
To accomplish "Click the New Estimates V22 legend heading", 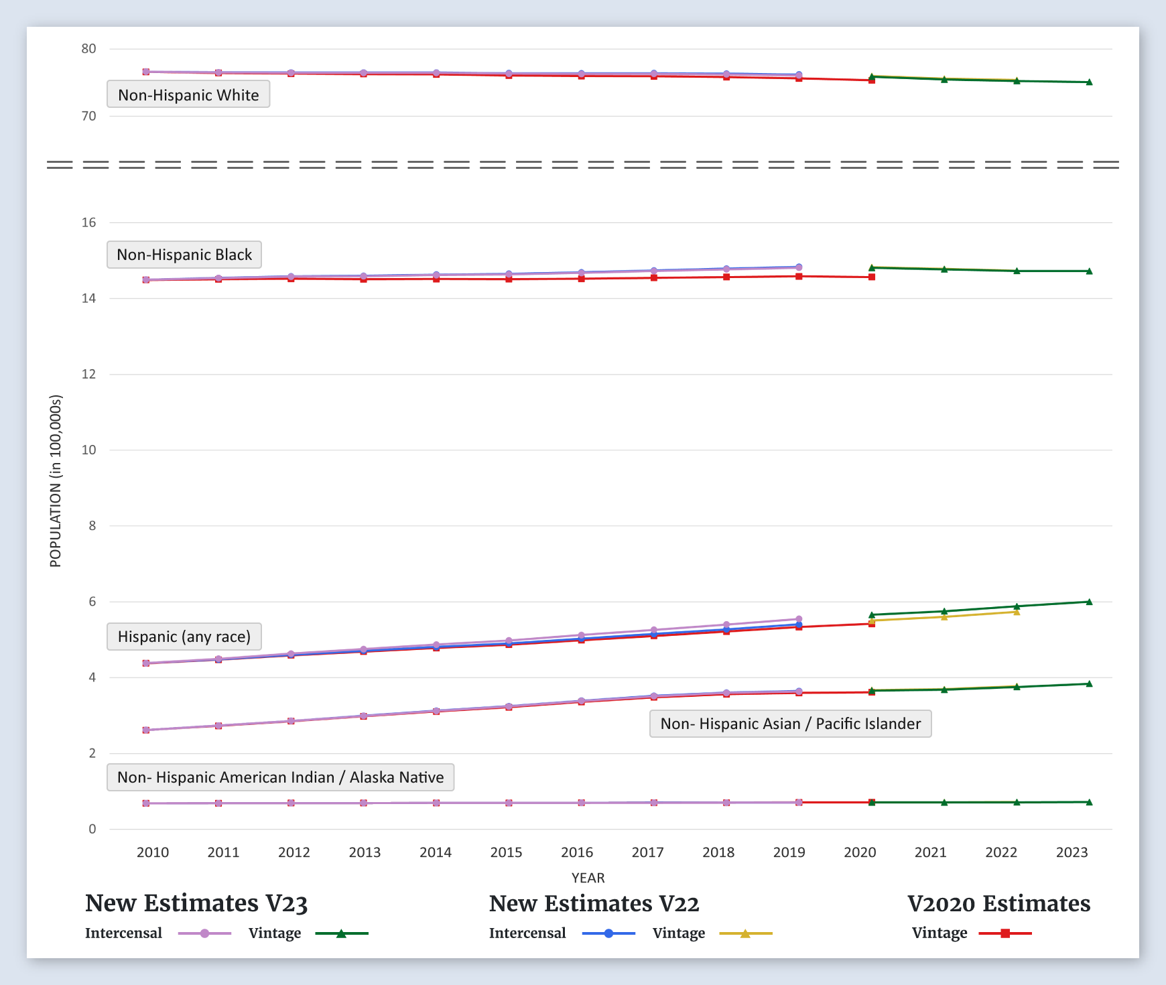I will click(x=594, y=903).
